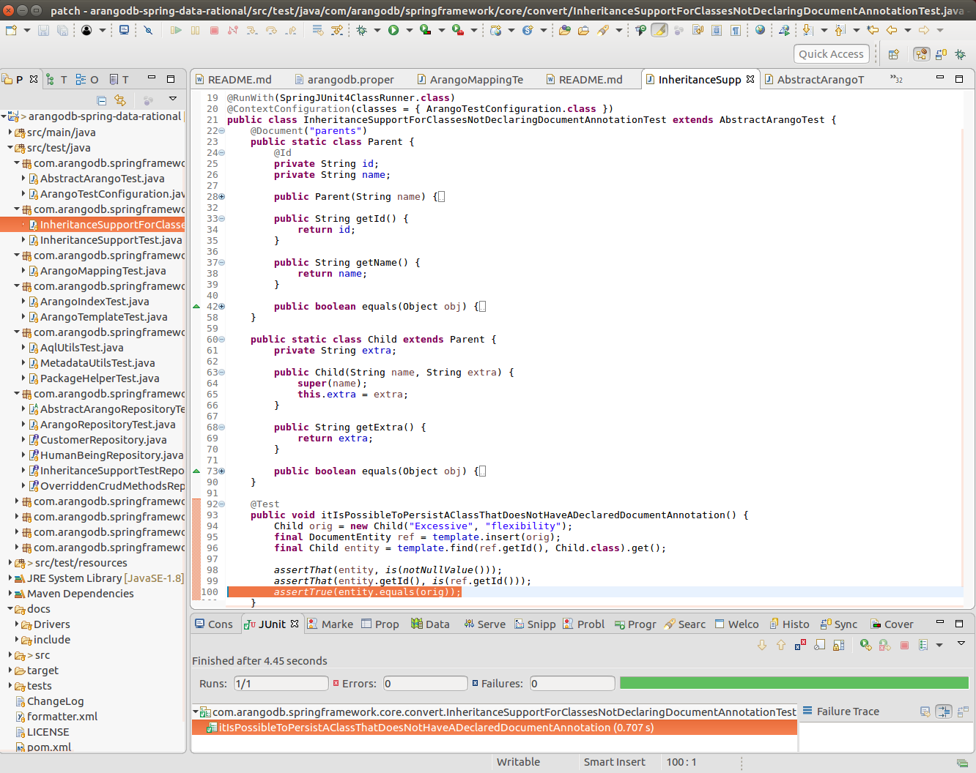Open the Run button dropdown arrow
Screen dimensions: 976x773
click(409, 30)
